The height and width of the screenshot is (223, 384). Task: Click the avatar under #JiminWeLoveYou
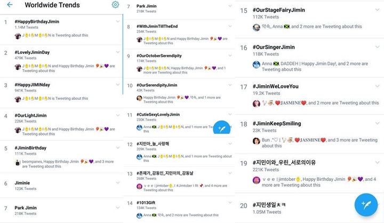pyautogui.click(x=256, y=103)
